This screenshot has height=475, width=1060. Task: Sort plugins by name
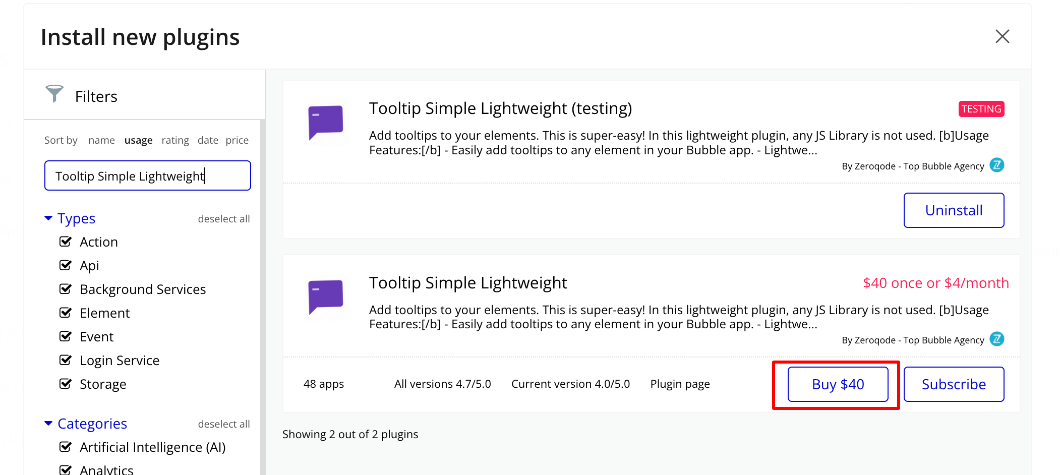[101, 140]
